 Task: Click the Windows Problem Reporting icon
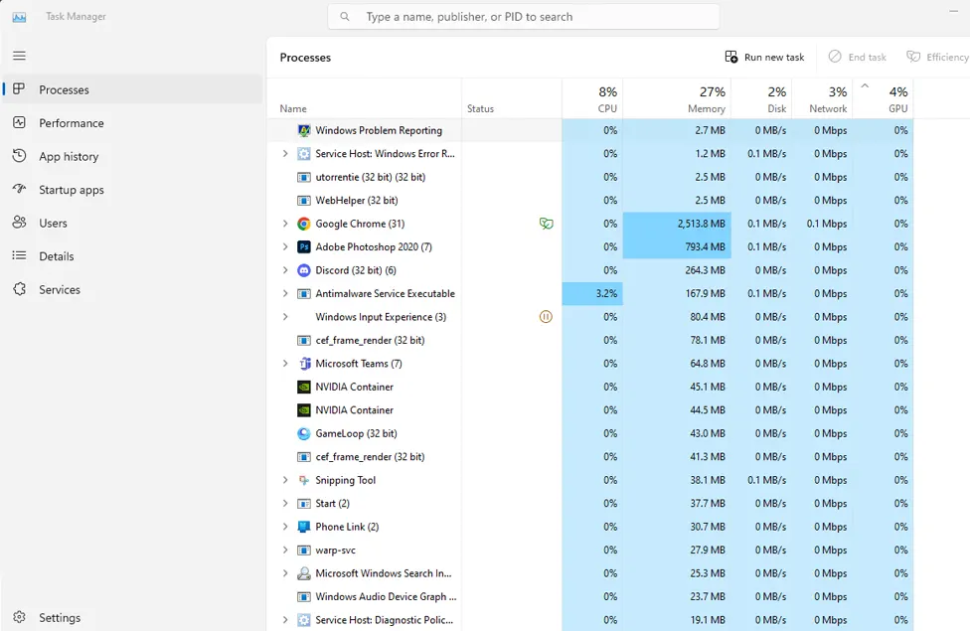click(x=304, y=130)
